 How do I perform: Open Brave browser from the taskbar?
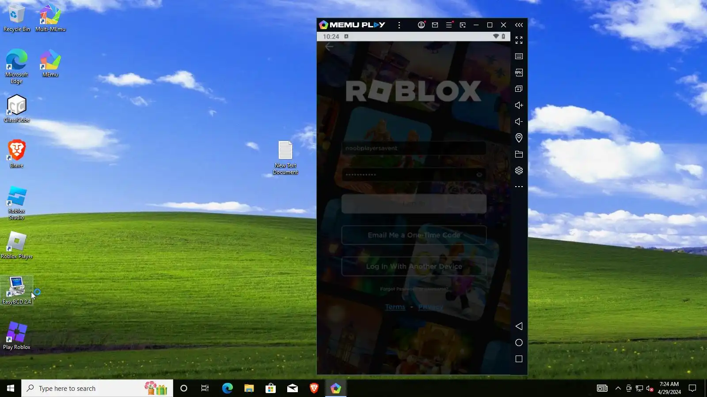click(314, 388)
